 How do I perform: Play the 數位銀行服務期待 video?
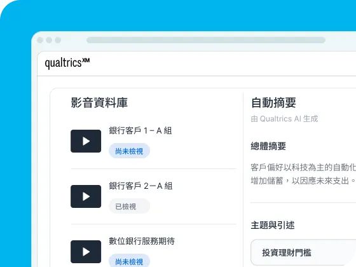click(x=86, y=252)
